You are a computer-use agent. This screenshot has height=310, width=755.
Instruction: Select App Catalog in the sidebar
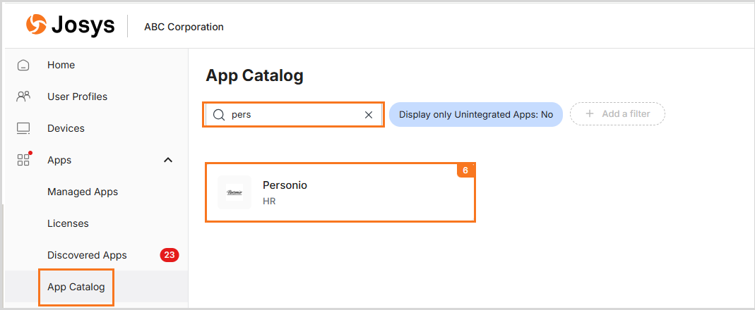[76, 287]
